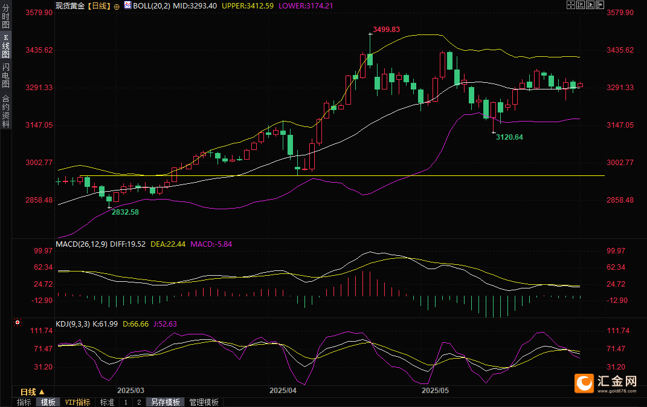The image size is (647, 407).
Task: Click the expand-panel arrow icon at top right
Action: click(x=600, y=5)
